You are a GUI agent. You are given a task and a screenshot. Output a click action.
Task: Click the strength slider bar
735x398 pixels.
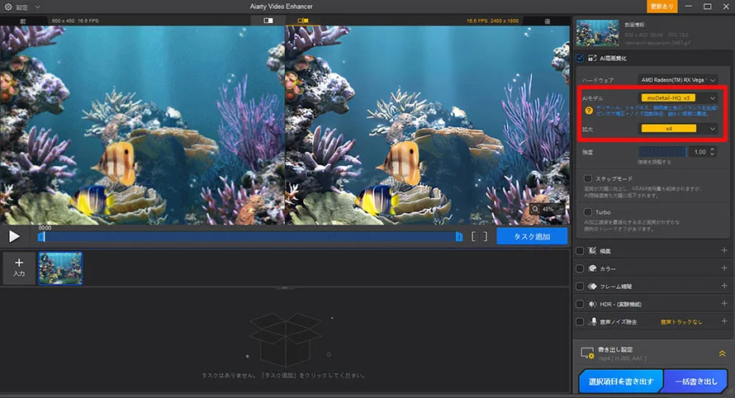(x=662, y=152)
